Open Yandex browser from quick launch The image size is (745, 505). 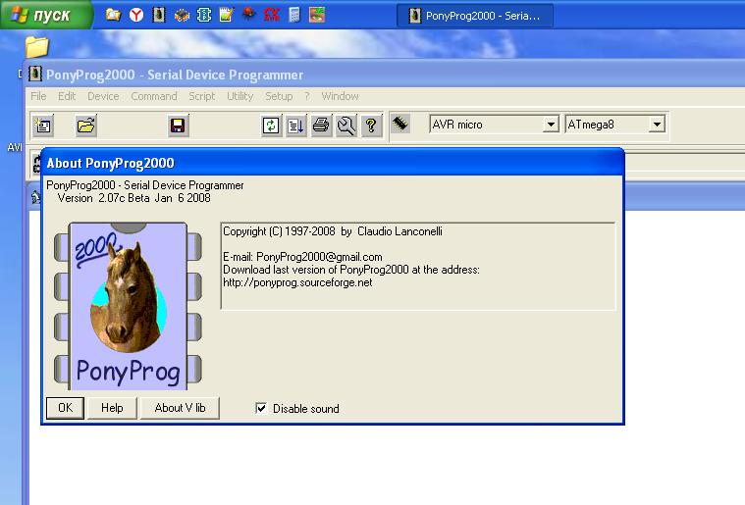[135, 15]
